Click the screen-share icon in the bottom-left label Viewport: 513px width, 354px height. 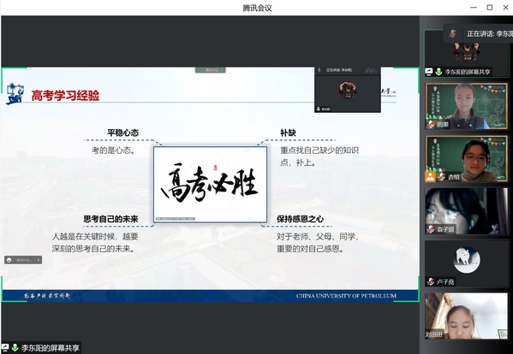coord(5,347)
